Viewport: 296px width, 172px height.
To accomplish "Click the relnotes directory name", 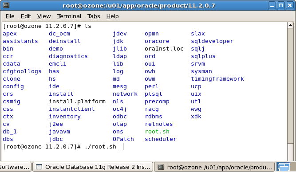I will coord(159,124).
